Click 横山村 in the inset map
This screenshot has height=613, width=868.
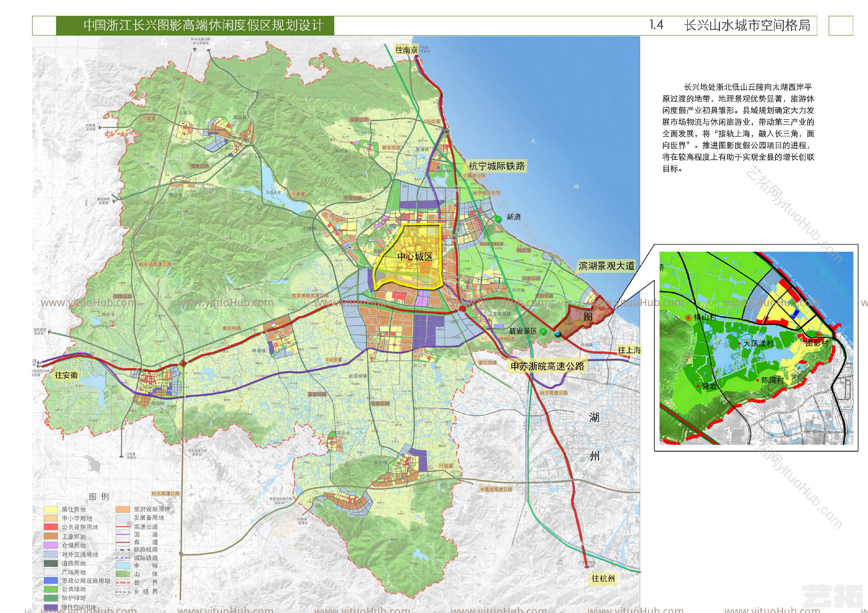(x=705, y=318)
